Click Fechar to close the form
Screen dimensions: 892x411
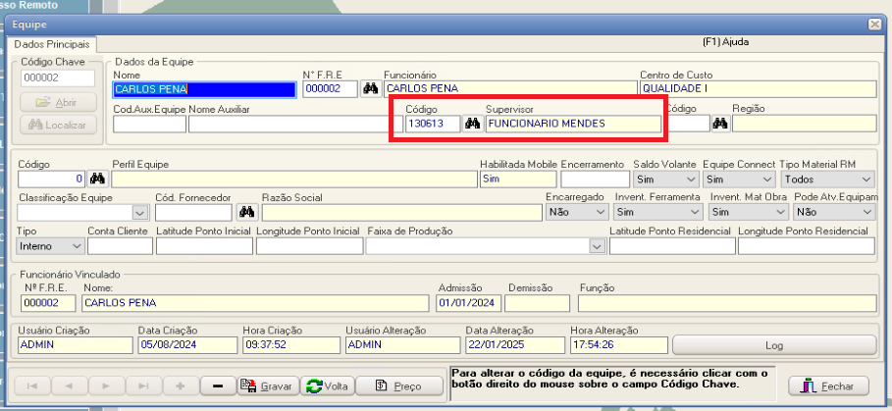828,386
